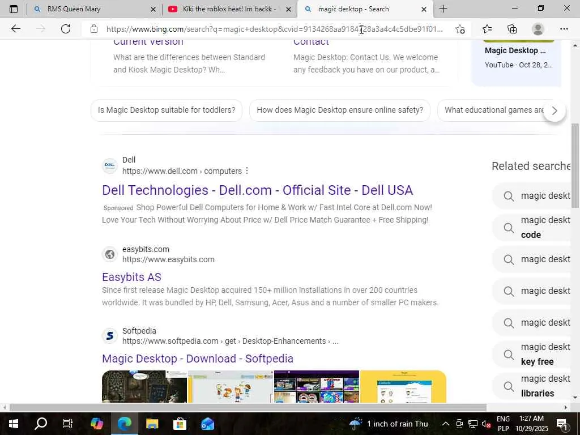Click the vertical page scrollbar thumb
Viewport: 580px width, 435px height.
pos(575,166)
